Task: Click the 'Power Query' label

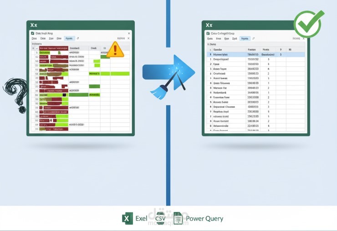Action: tap(204, 219)
